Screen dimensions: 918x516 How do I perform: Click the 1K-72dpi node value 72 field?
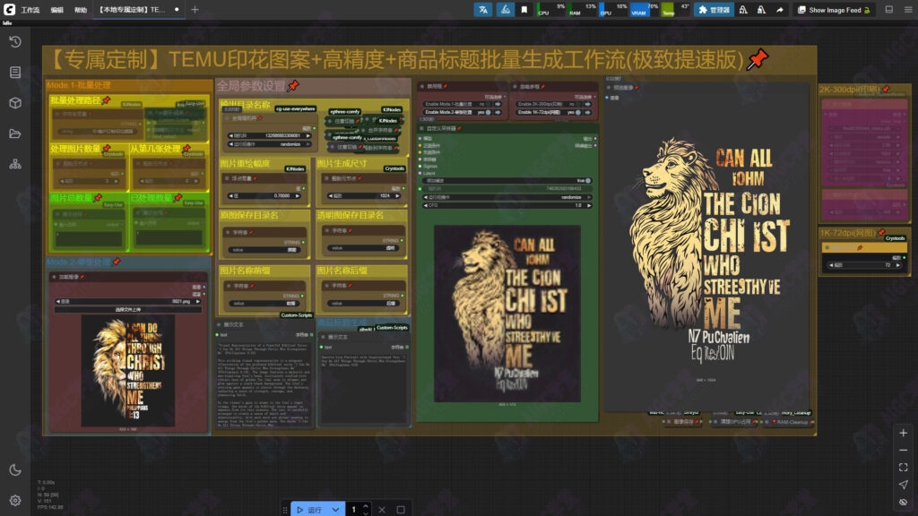[865, 265]
